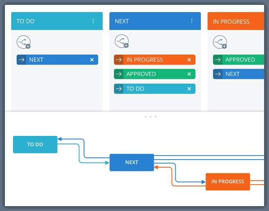Select the TO DO transition tag in NEXT column
The height and width of the screenshot is (211, 269).
click(x=155, y=89)
